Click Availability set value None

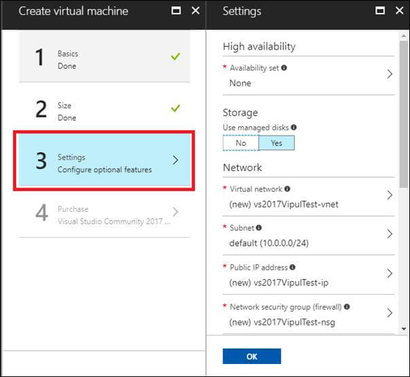point(240,83)
